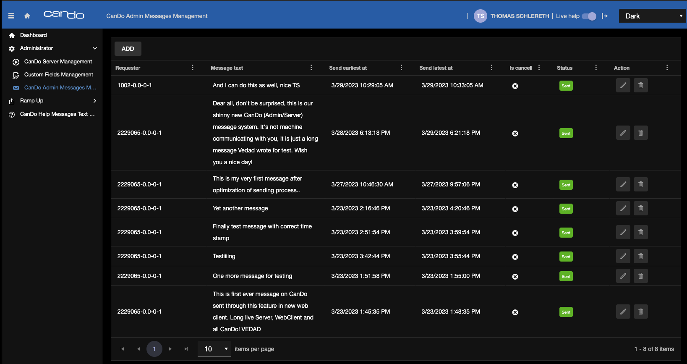This screenshot has width=687, height=364.
Task: Open Requester column menu
Action: 193,68
